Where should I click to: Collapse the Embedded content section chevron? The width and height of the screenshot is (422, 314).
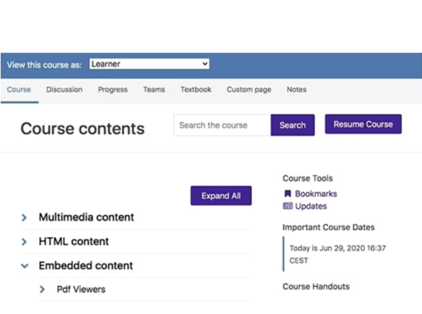tap(25, 266)
